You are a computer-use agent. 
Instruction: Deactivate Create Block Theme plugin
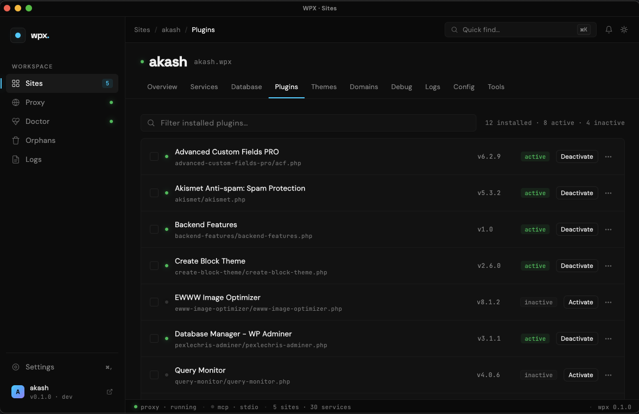577,266
